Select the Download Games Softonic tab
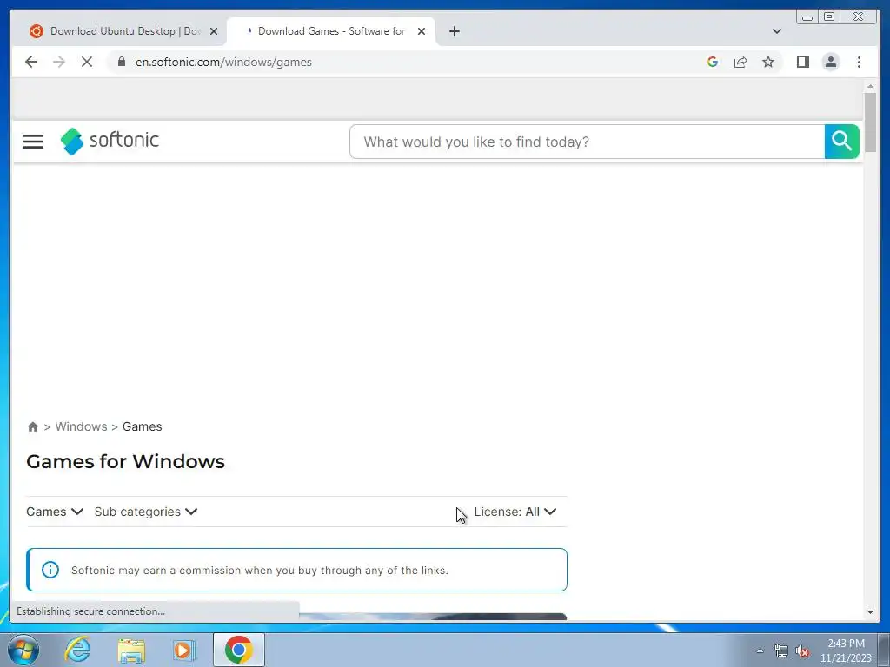Screen dimensions: 890x667 331,31
